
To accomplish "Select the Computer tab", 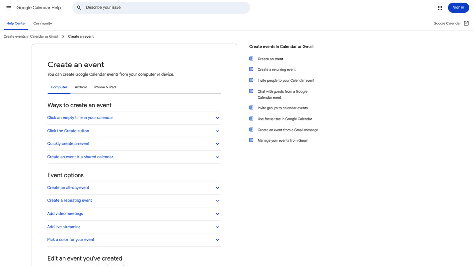I will click(59, 87).
